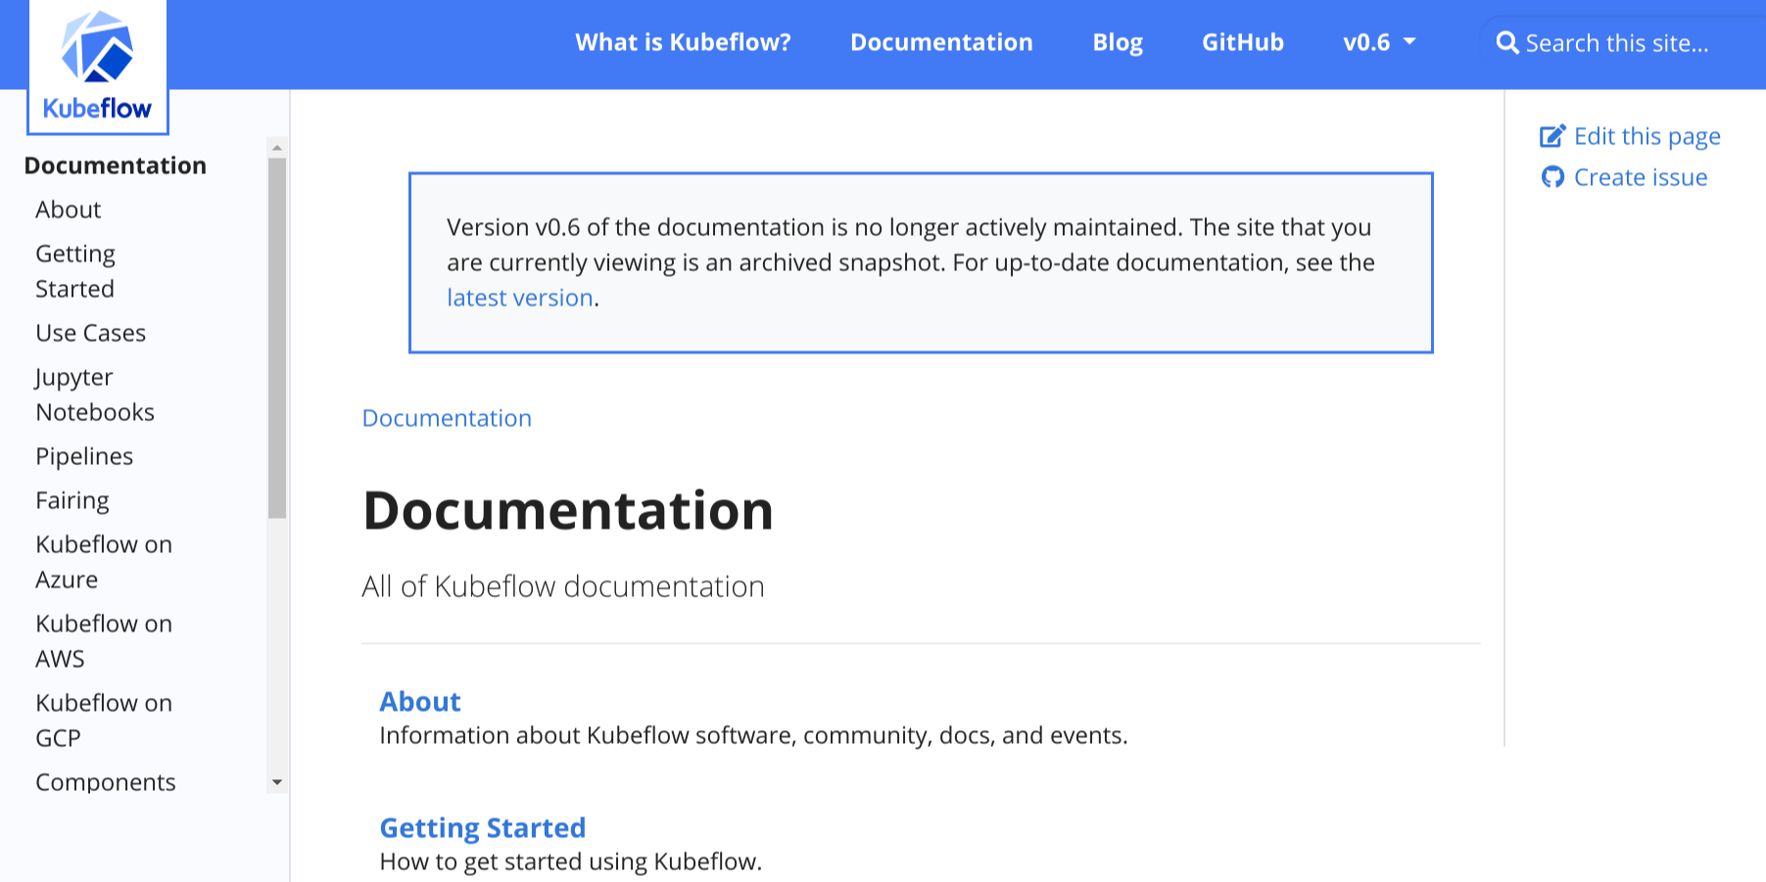Open the GitHub navigation link
The image size is (1766, 882).
coord(1242,42)
